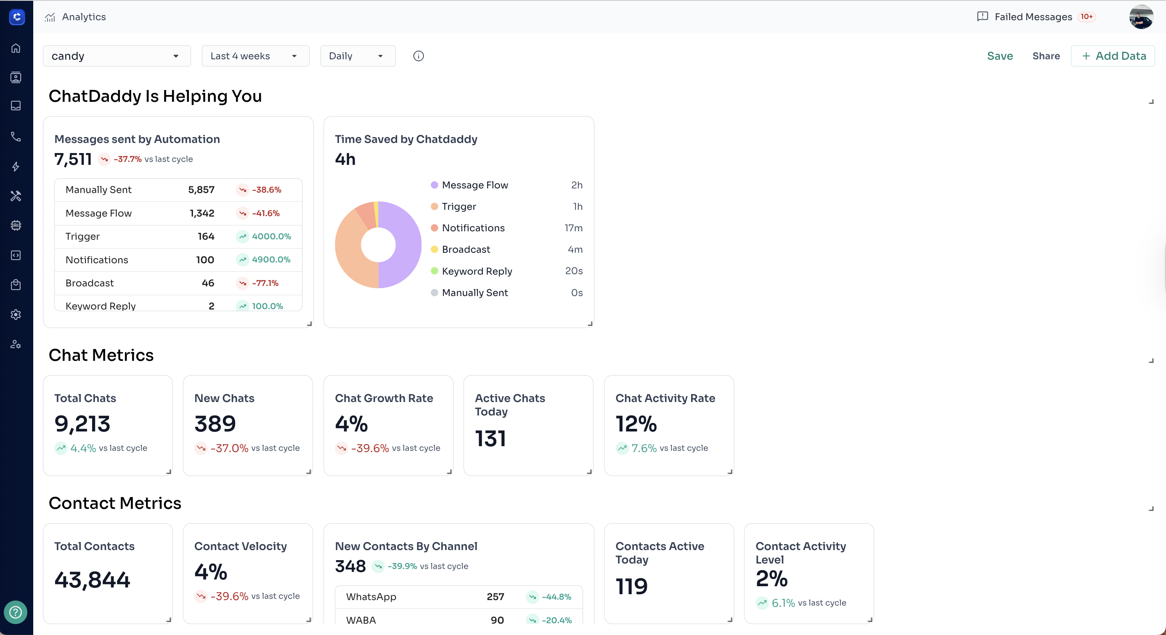Open the AI chip icon in sidebar
The height and width of the screenshot is (635, 1166).
click(x=16, y=225)
